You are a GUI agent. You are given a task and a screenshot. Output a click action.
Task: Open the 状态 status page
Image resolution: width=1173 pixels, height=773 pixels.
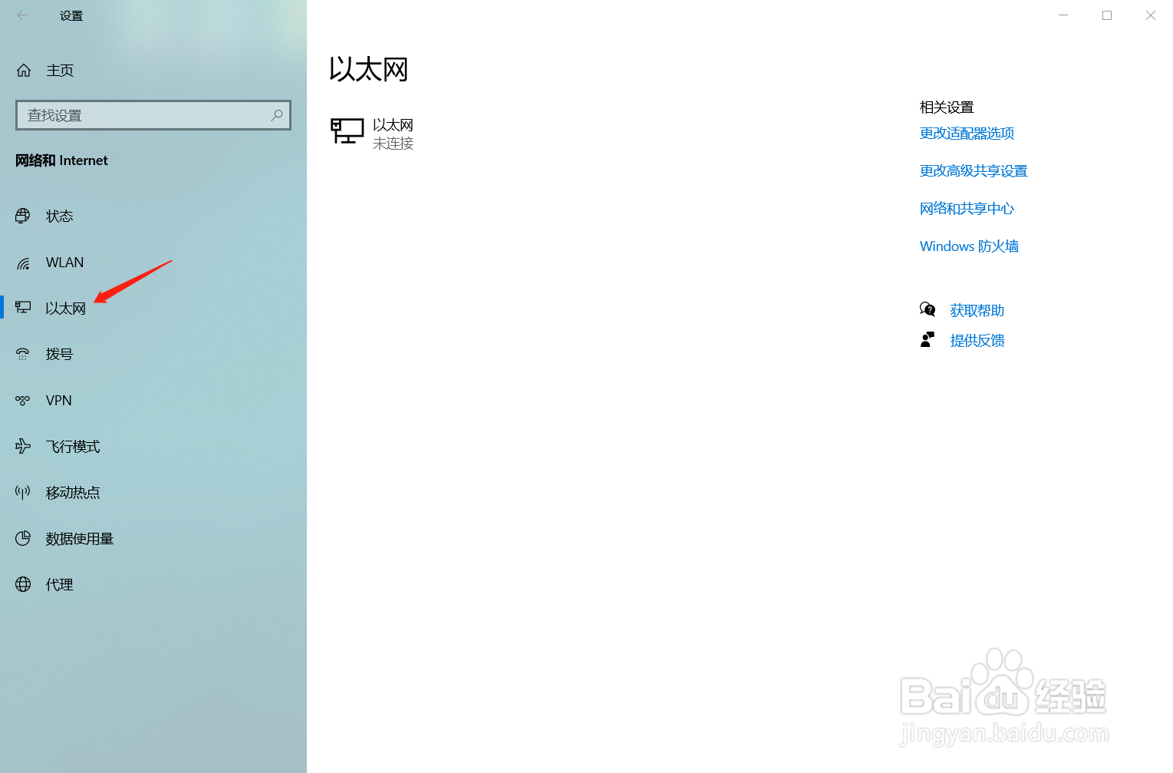pyautogui.click(x=60, y=216)
